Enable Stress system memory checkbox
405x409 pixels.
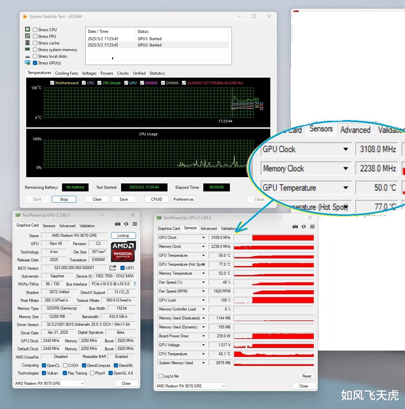pyautogui.click(x=35, y=49)
